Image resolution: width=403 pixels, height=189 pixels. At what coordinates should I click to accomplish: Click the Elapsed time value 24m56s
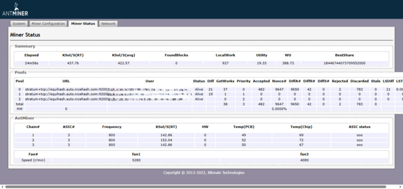click(31, 63)
